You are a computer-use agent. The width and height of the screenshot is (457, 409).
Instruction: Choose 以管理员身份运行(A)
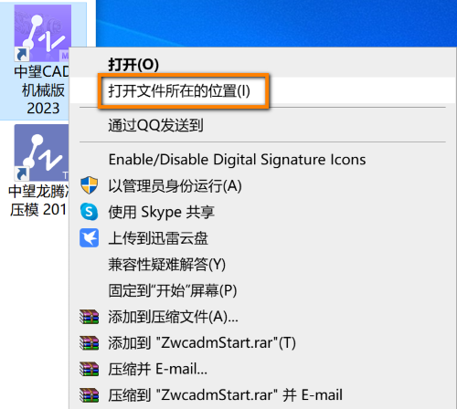tap(175, 185)
